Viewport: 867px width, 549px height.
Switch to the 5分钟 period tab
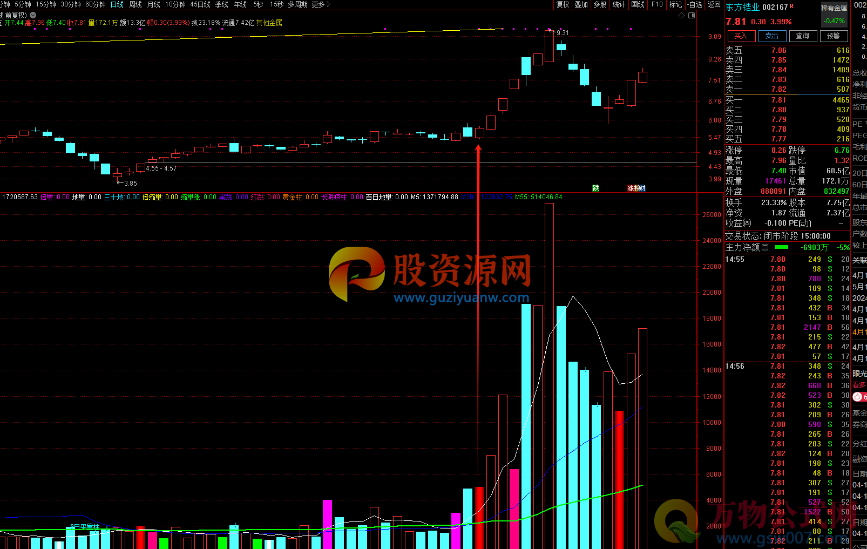(x=23, y=4)
